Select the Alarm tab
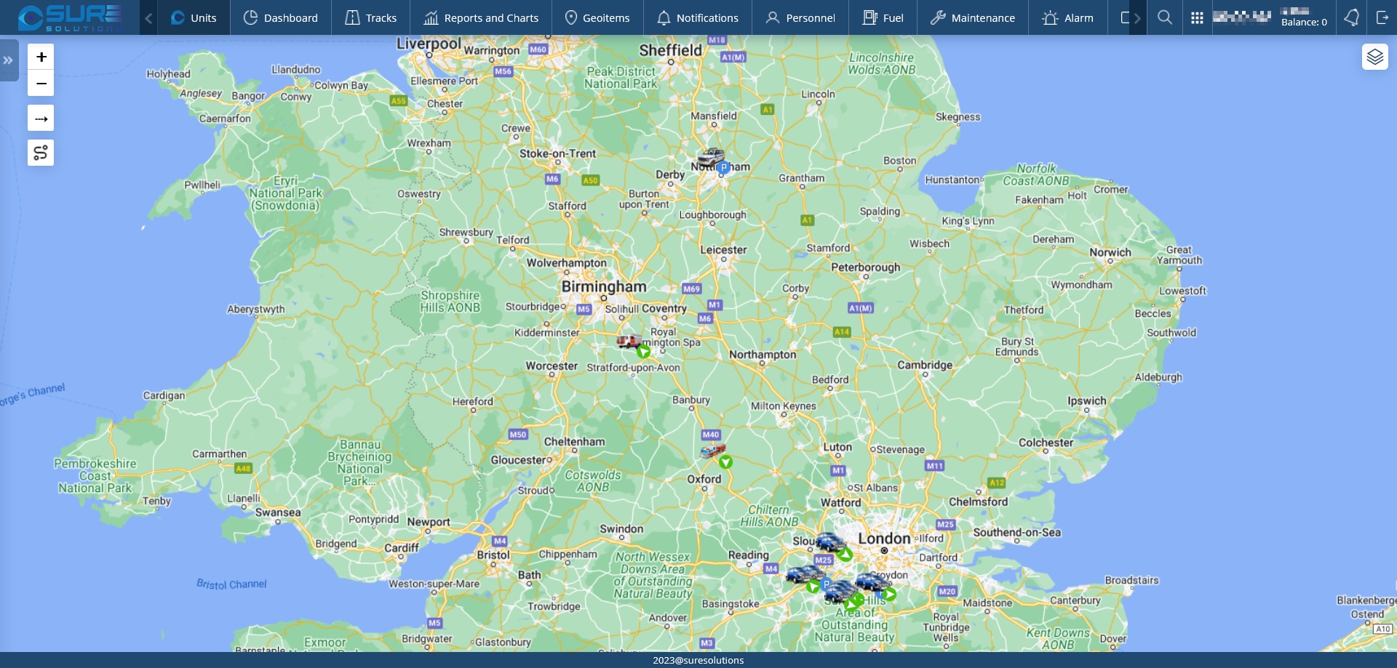This screenshot has width=1397, height=668. (1067, 17)
